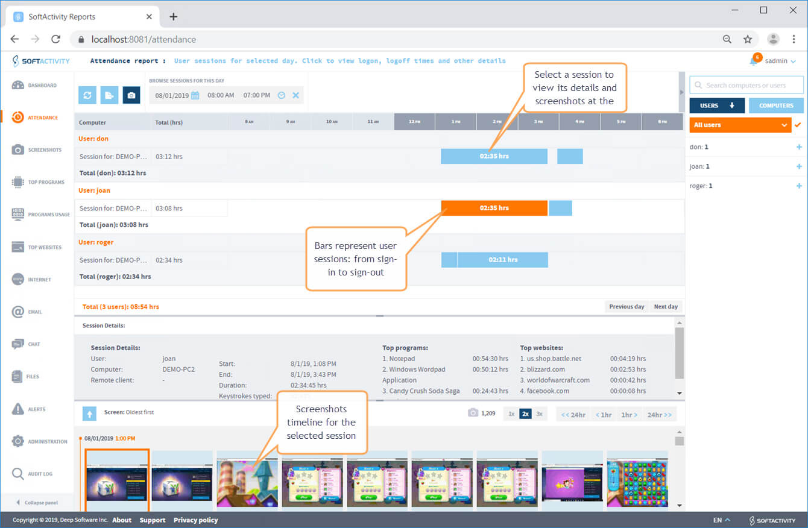Open the notifications bell icon
Screen dimensions: 808x528
tap(754, 61)
